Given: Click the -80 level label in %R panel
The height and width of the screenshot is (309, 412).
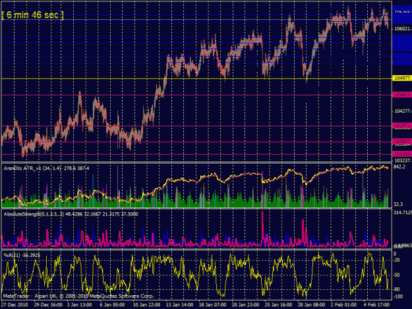Looking at the screenshot, I should pos(397,289).
